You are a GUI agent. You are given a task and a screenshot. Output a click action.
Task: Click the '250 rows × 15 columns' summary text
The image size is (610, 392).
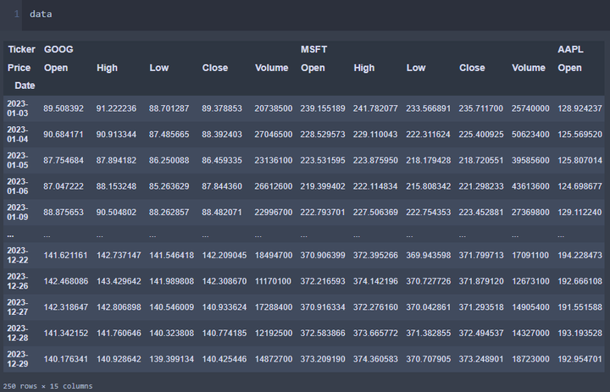(47, 386)
